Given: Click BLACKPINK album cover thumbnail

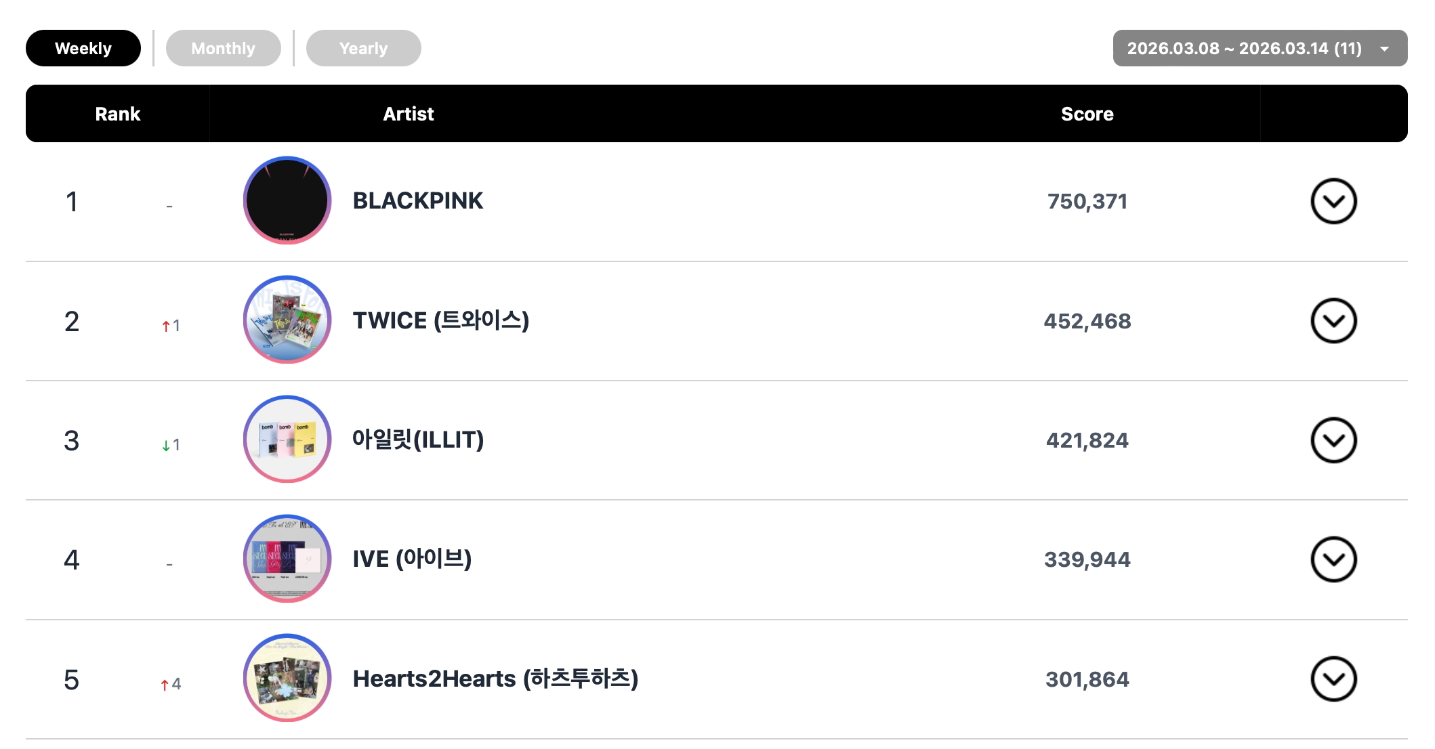Looking at the screenshot, I should click(287, 200).
